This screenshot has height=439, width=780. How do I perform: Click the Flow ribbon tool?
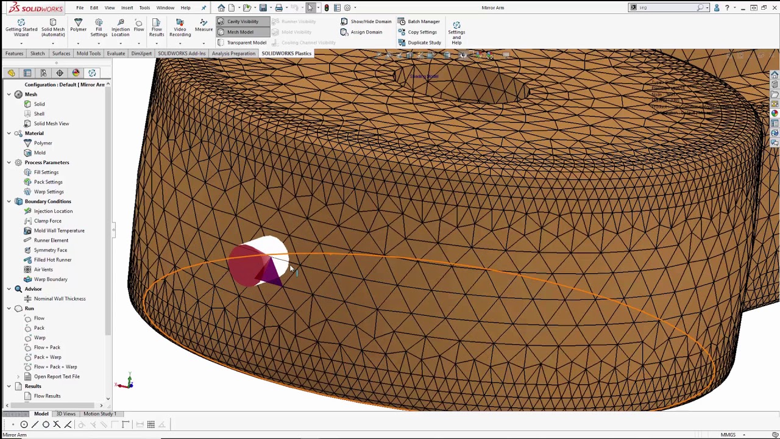(139, 26)
